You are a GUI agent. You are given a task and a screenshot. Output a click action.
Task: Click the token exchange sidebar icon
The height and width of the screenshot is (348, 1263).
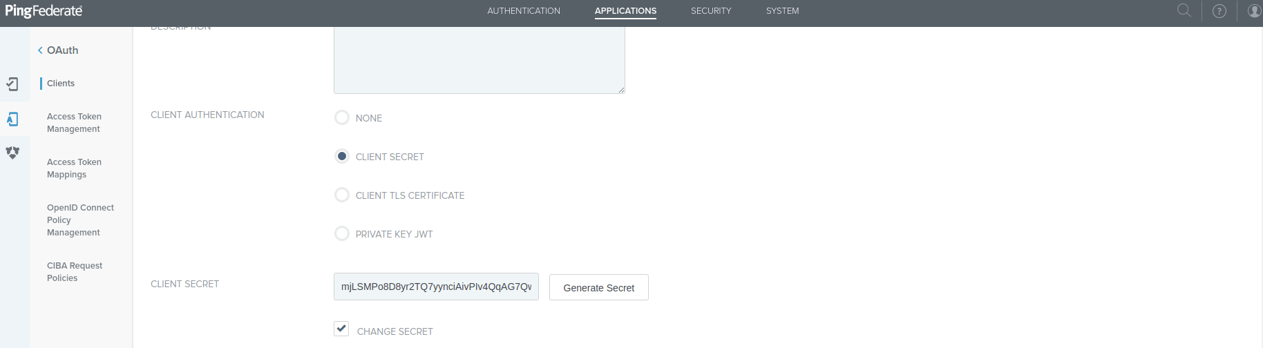point(12,153)
